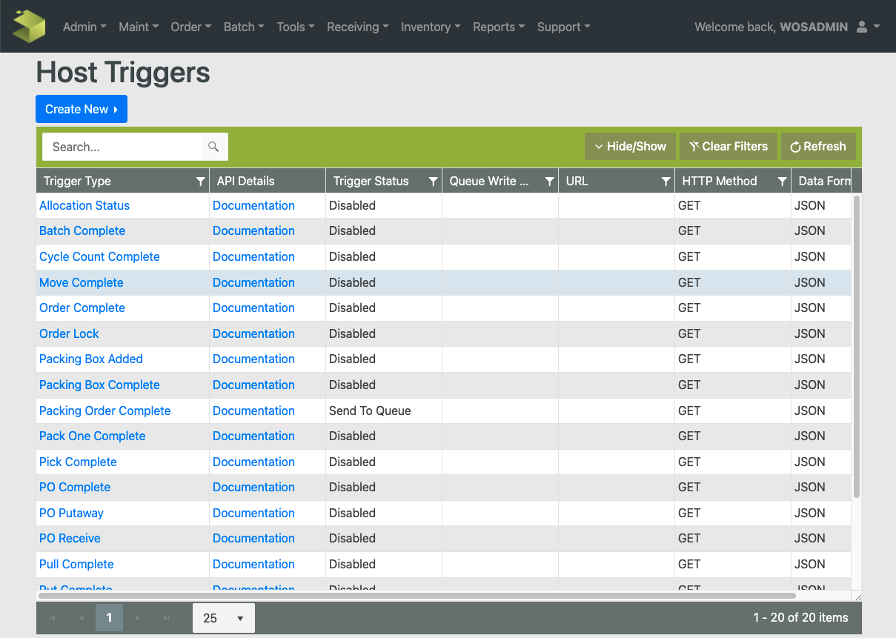This screenshot has height=638, width=896.
Task: Open filter icon on URL column
Action: 666,182
